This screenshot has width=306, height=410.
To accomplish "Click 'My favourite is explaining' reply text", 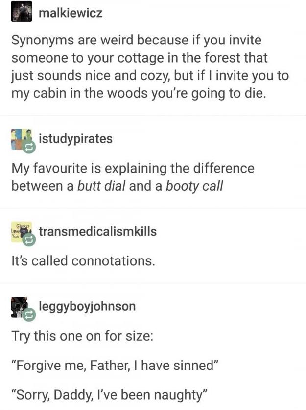I will click(133, 177).
